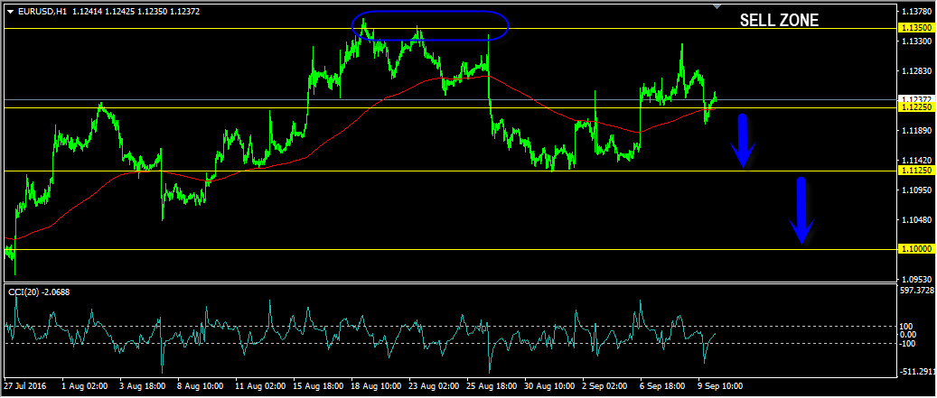Click the 1.11420 price axis value
Screen dimensions: 937x398
917,161
